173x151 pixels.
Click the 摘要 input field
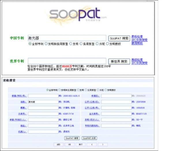(x=43, y=108)
